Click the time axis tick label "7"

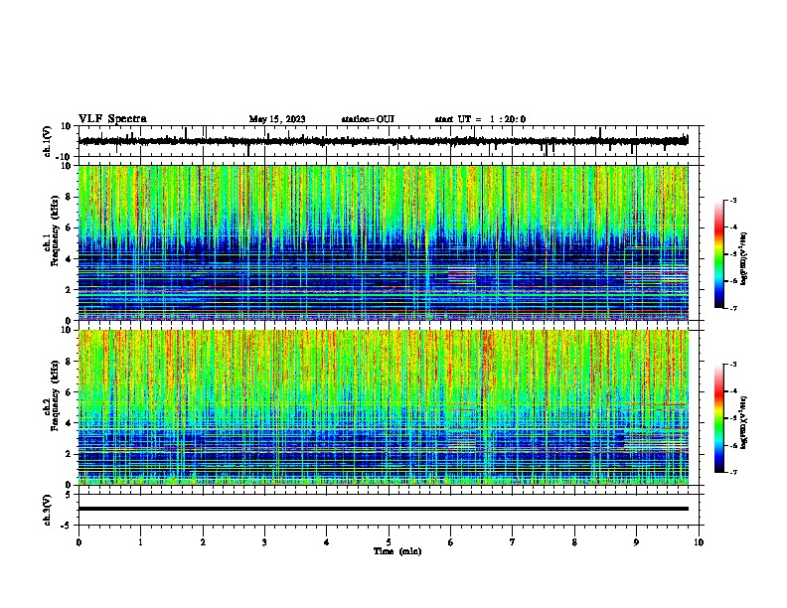tap(513, 542)
